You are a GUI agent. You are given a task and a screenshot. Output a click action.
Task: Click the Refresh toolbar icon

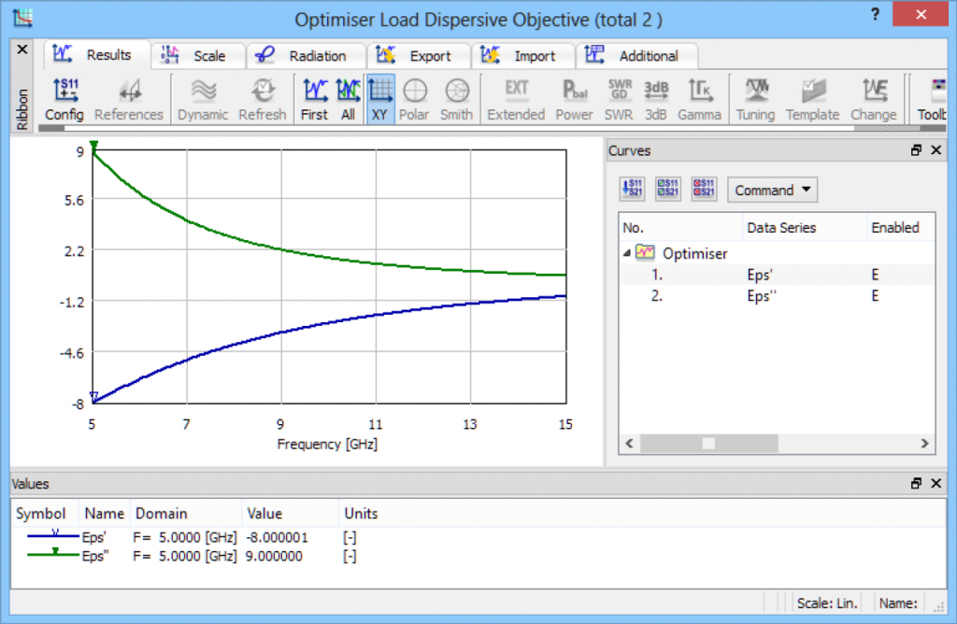click(263, 99)
